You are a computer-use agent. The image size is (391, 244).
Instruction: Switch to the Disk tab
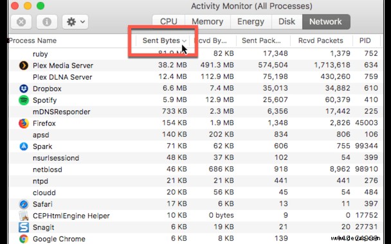pyautogui.click(x=287, y=22)
